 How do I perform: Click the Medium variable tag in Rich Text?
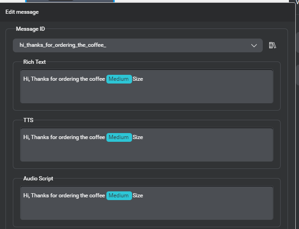coord(119,79)
